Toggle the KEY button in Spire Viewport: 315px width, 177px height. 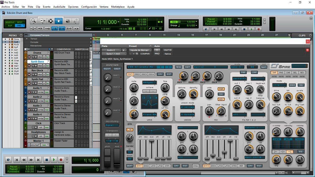221,99
